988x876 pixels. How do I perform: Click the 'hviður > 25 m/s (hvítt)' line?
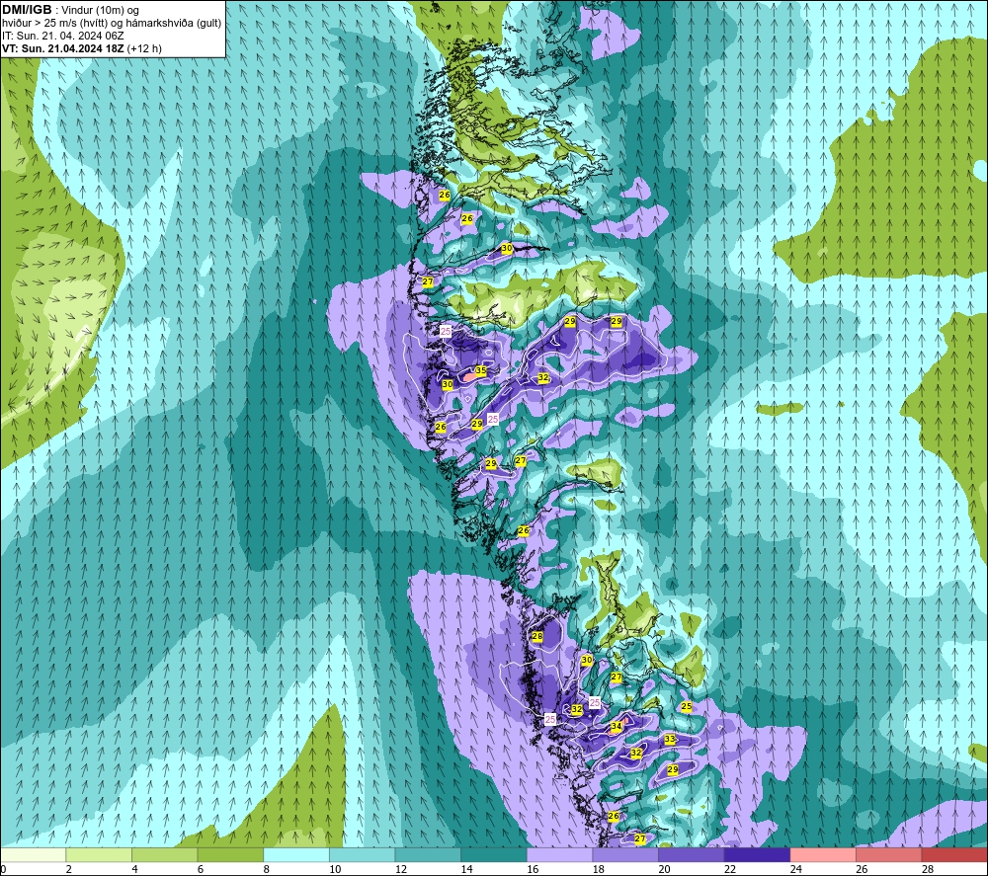(x=59, y=24)
